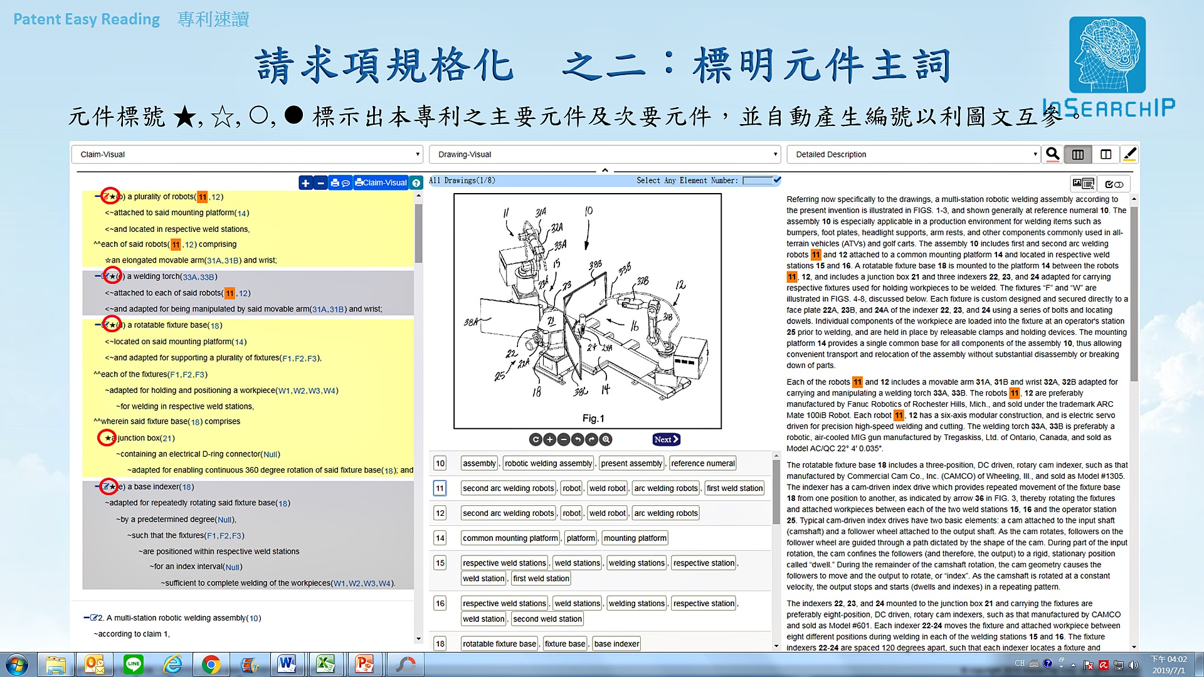The image size is (1204, 677).
Task: Toggle star marker for rotatable fixture base
Action: click(x=113, y=325)
